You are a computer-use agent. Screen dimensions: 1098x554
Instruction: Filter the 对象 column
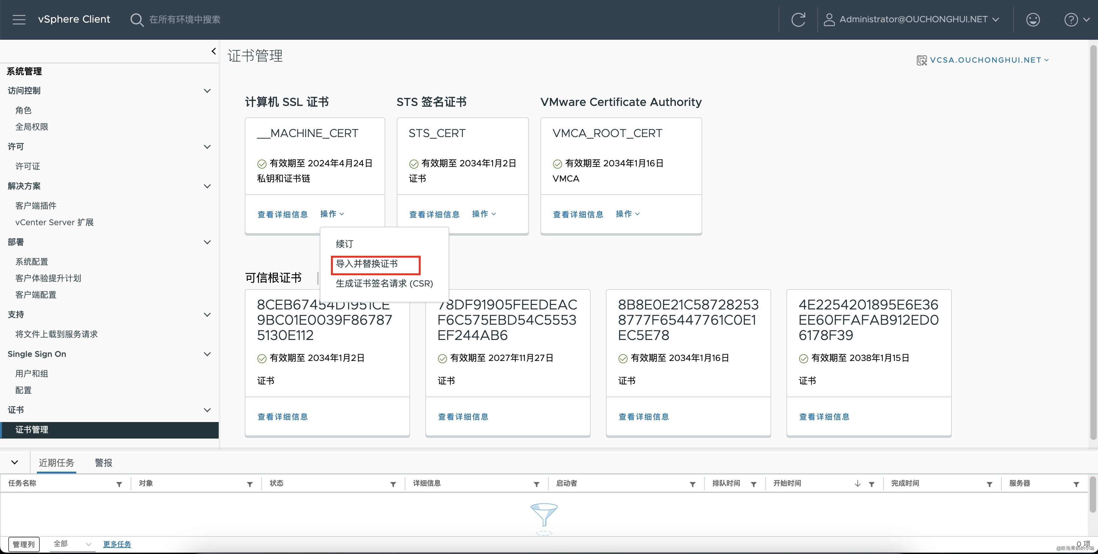pyautogui.click(x=250, y=484)
